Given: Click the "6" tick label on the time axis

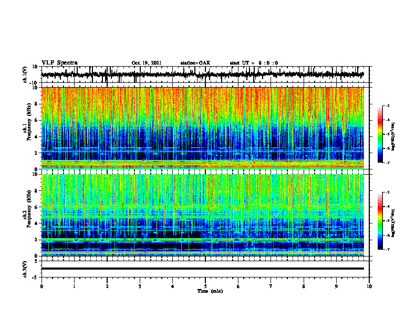Looking at the screenshot, I should [x=238, y=286].
